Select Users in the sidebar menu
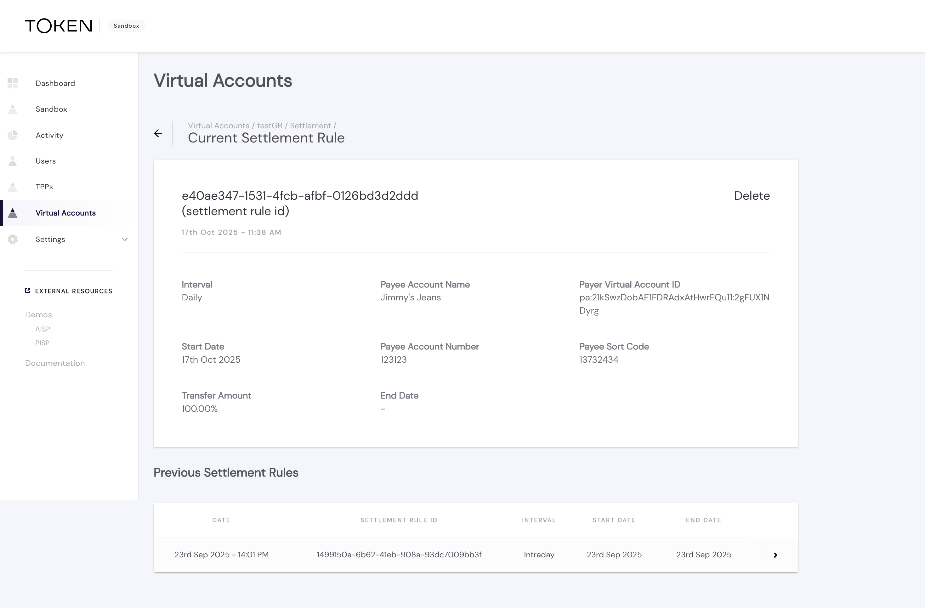This screenshot has width=925, height=608. [x=46, y=161]
